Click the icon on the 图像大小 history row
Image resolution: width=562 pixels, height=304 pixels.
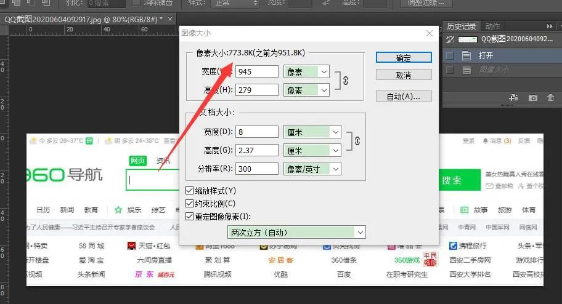pos(466,70)
